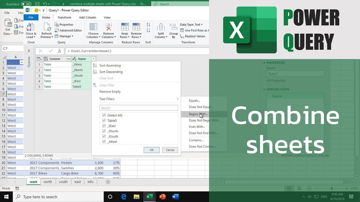Switch to the Add Column tab

87,17
